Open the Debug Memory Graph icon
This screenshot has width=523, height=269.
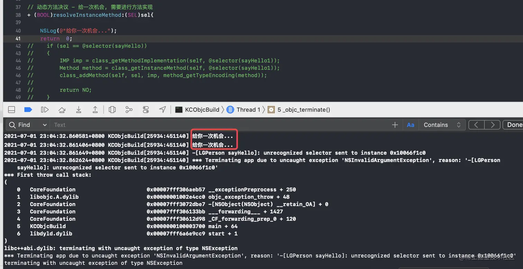coord(129,110)
